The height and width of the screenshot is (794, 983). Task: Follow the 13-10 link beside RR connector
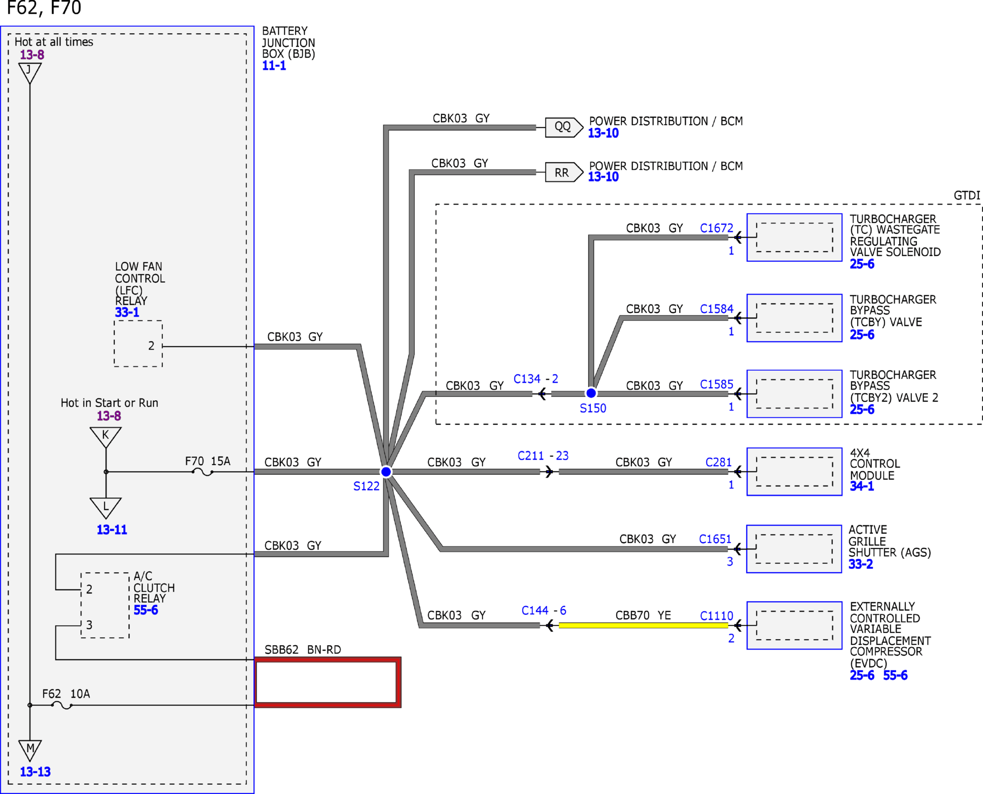[603, 177]
